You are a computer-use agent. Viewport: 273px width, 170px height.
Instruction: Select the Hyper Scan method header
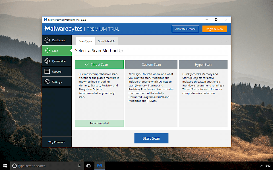pos(203,64)
